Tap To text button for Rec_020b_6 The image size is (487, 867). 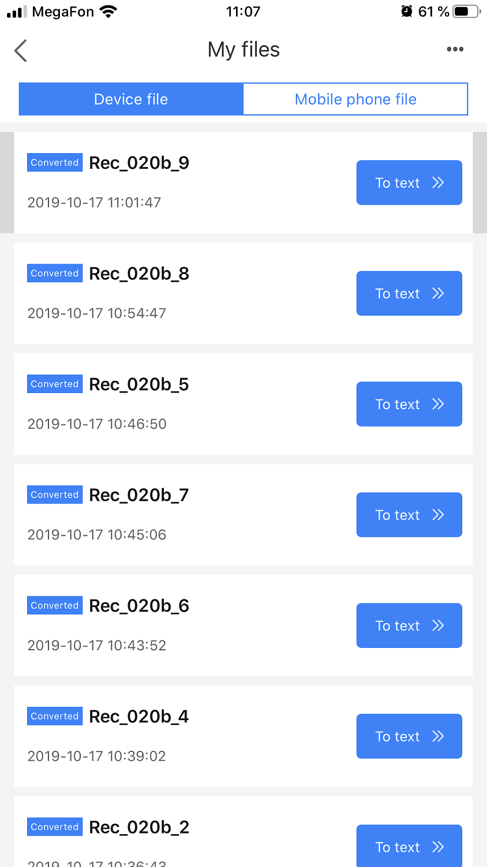click(409, 625)
